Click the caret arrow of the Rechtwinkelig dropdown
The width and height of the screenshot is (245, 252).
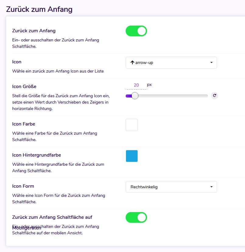point(212,187)
